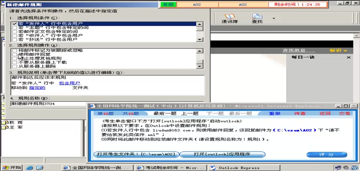The image size is (360, 171).
Task: Click the 指定的 folder link
Action: (x=37, y=88)
